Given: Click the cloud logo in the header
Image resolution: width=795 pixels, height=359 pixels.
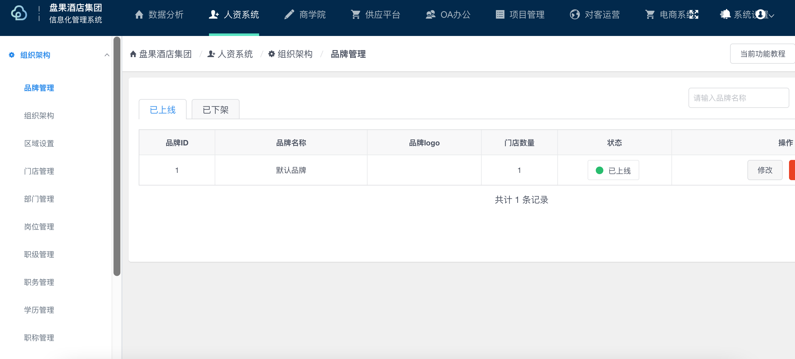Looking at the screenshot, I should [x=19, y=13].
